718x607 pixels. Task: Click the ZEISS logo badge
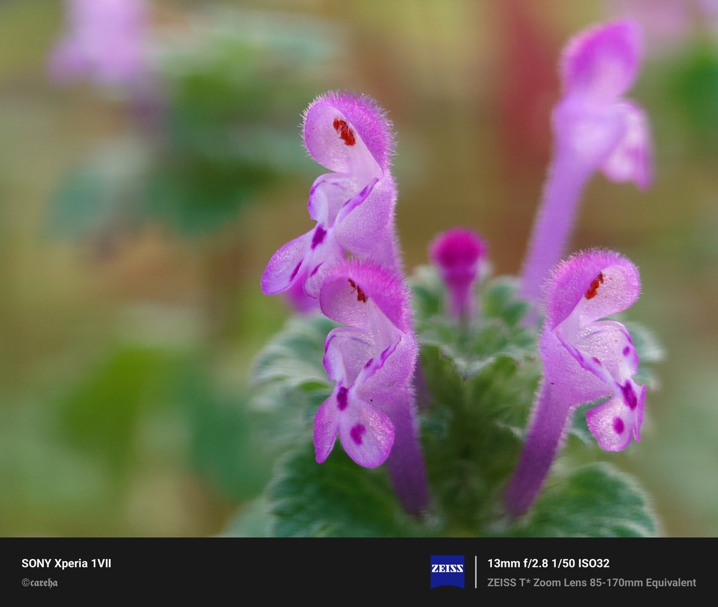pyautogui.click(x=447, y=572)
